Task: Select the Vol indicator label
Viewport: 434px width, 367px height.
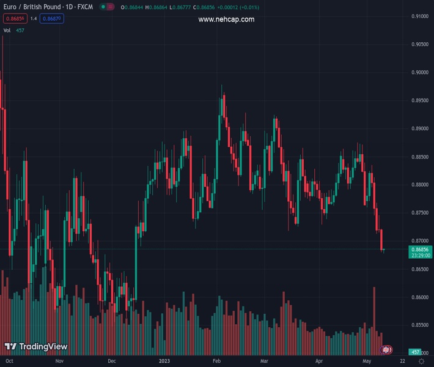Action: point(7,30)
